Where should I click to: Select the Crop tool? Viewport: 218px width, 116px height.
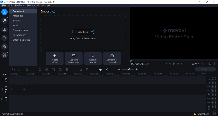pos(53,69)
